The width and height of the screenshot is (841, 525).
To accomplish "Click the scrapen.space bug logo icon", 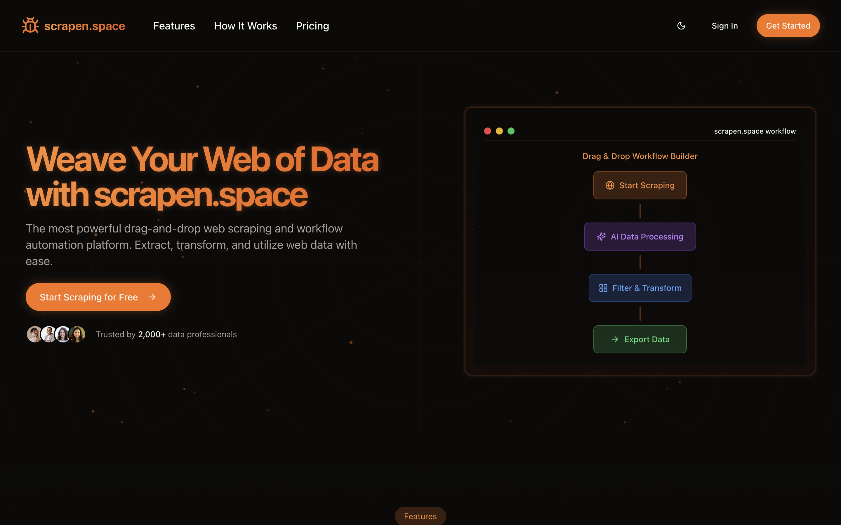I will coord(30,26).
